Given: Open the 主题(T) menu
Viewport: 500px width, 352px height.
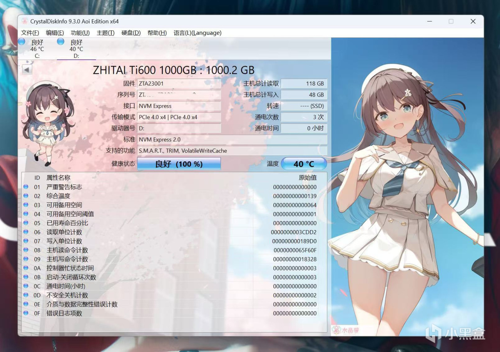Looking at the screenshot, I should [105, 33].
